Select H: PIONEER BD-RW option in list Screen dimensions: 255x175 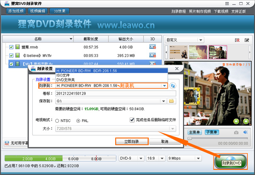tap(111, 71)
